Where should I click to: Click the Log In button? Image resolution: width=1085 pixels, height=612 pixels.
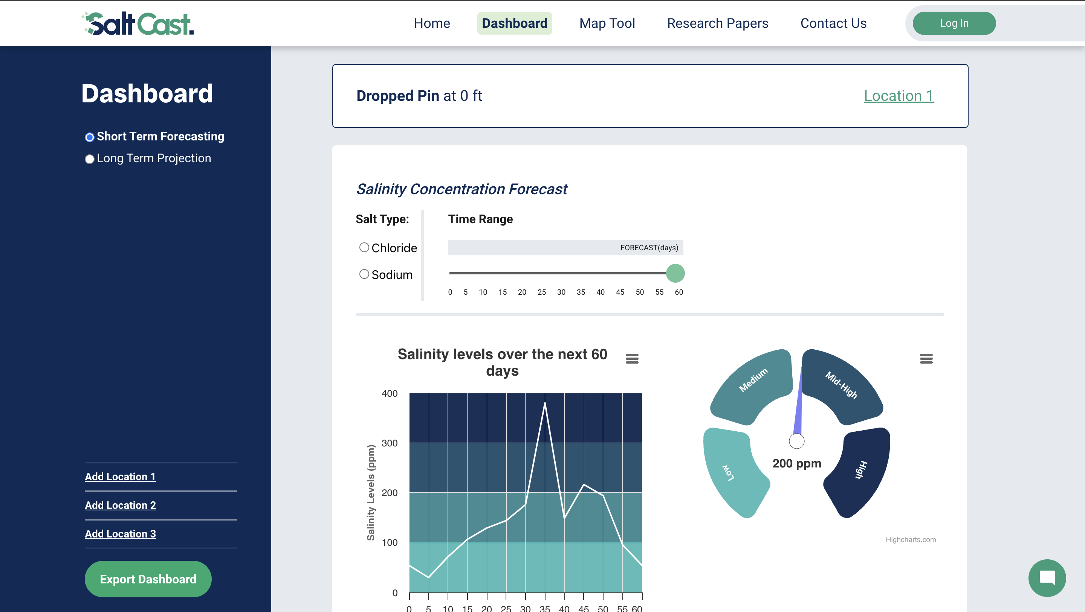click(954, 23)
